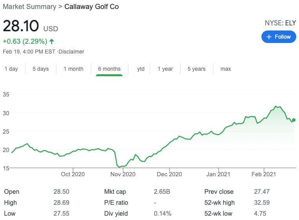Click the NYSE: ELY ticker label
The width and height of the screenshot is (299, 220).
[x=280, y=23]
